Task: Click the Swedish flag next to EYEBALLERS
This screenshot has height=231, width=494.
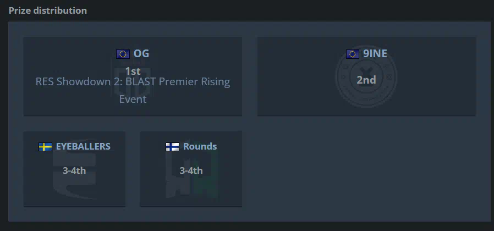Action: [45, 147]
